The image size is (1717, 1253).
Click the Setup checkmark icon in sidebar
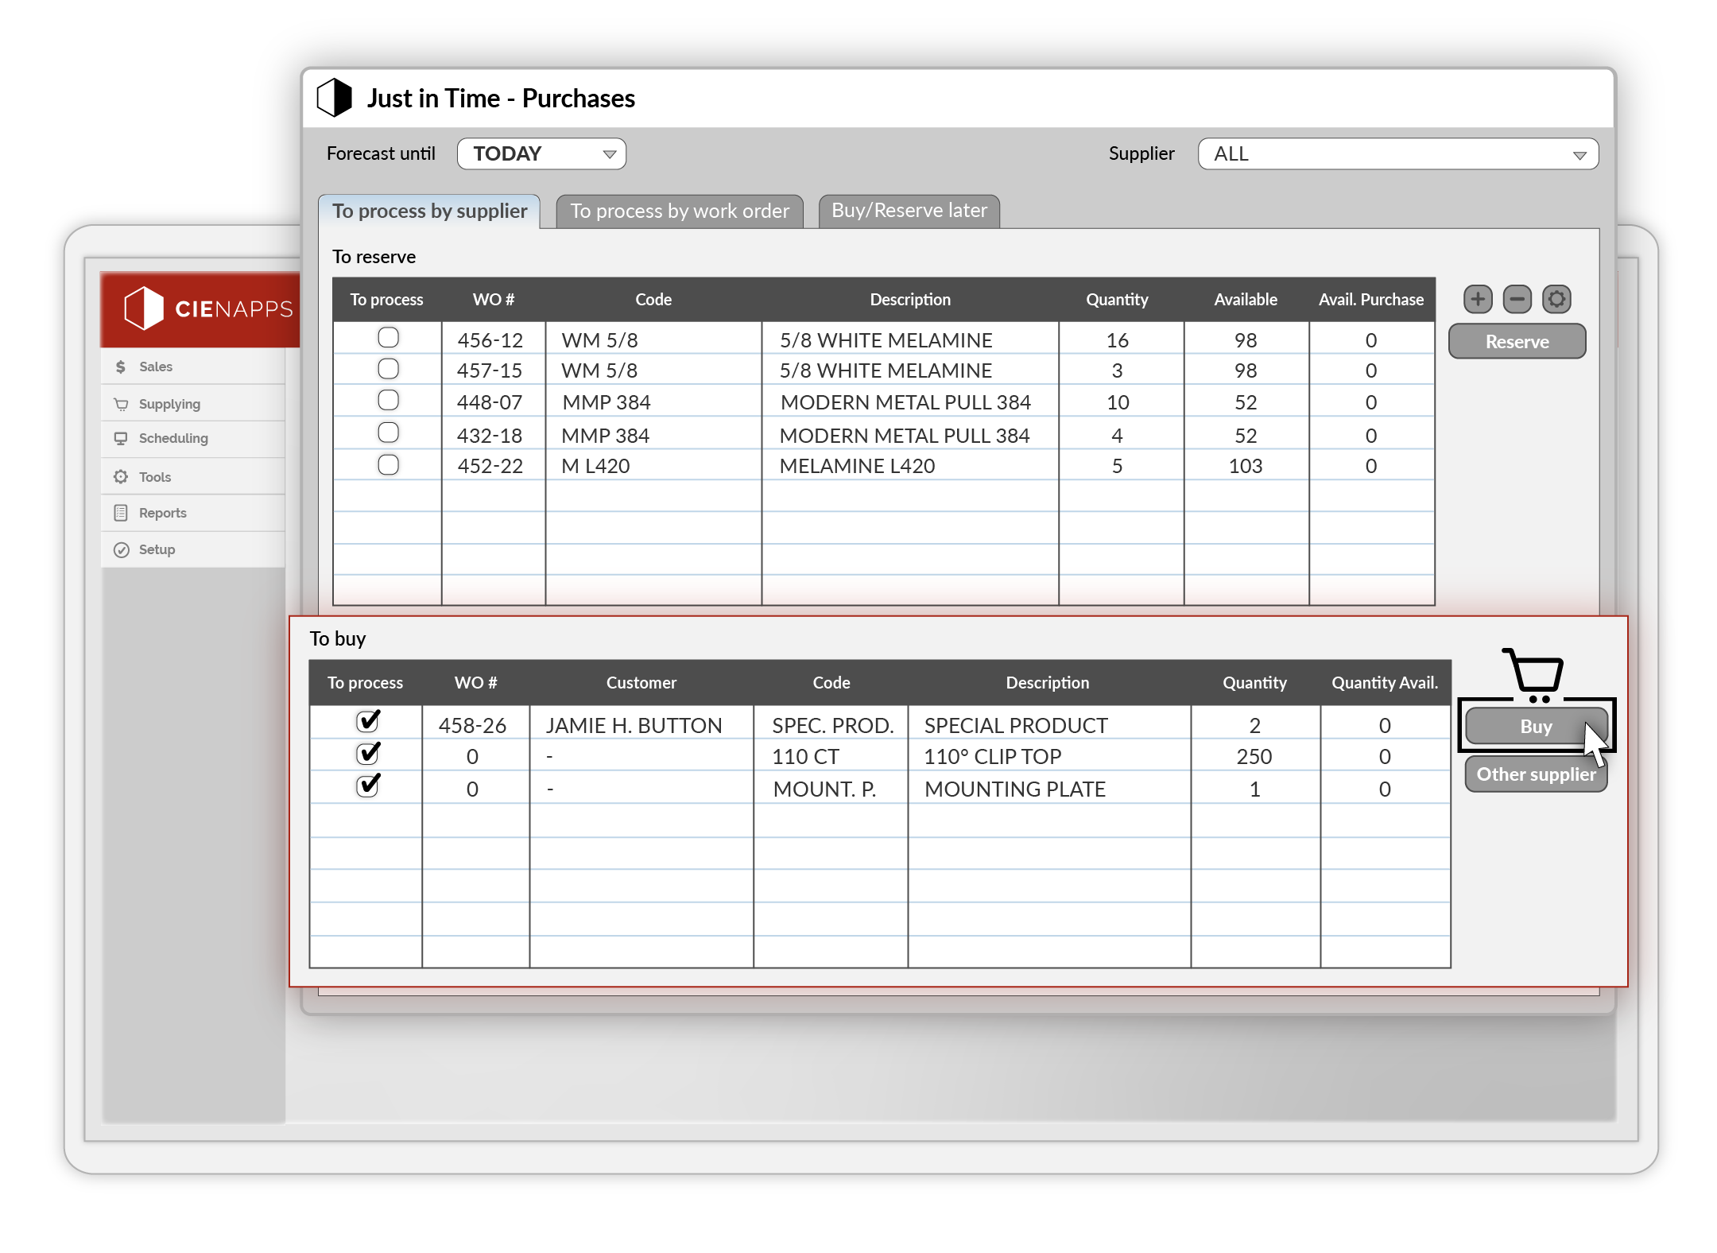121,549
